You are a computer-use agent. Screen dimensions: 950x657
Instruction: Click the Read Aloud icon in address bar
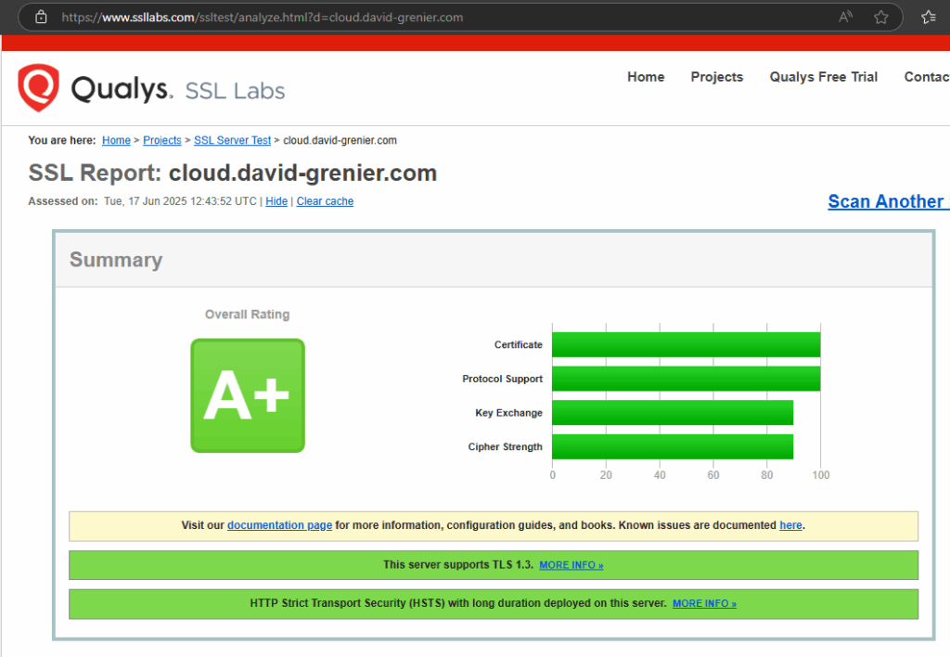[845, 17]
